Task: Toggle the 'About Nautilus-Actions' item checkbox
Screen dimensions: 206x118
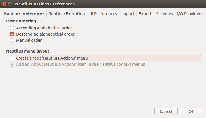Action: [12, 64]
